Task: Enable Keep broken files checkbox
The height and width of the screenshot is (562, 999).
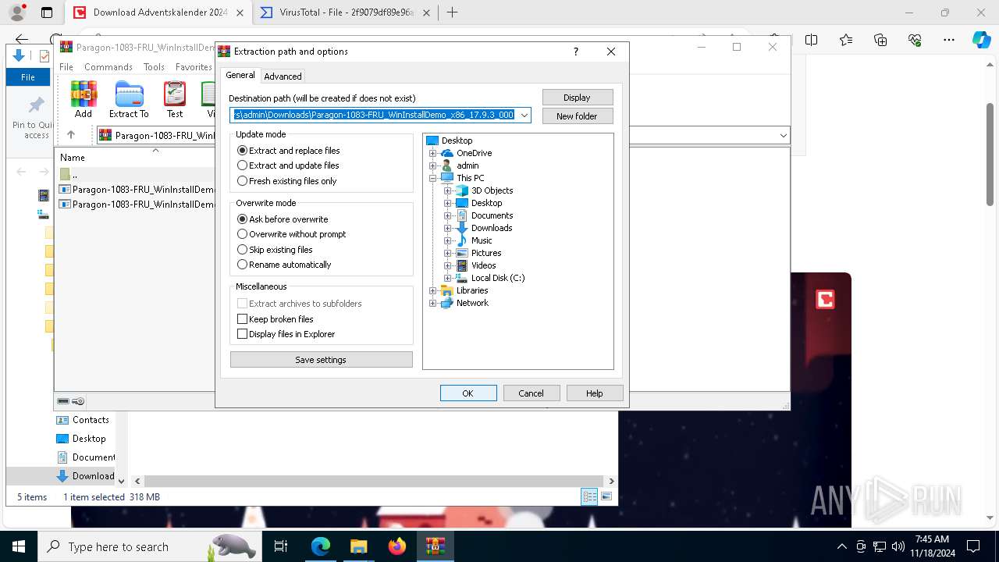Action: [242, 319]
